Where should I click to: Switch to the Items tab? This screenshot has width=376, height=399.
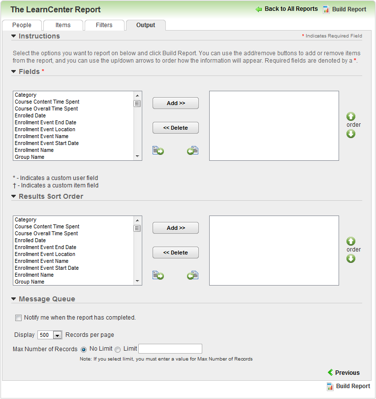[63, 25]
